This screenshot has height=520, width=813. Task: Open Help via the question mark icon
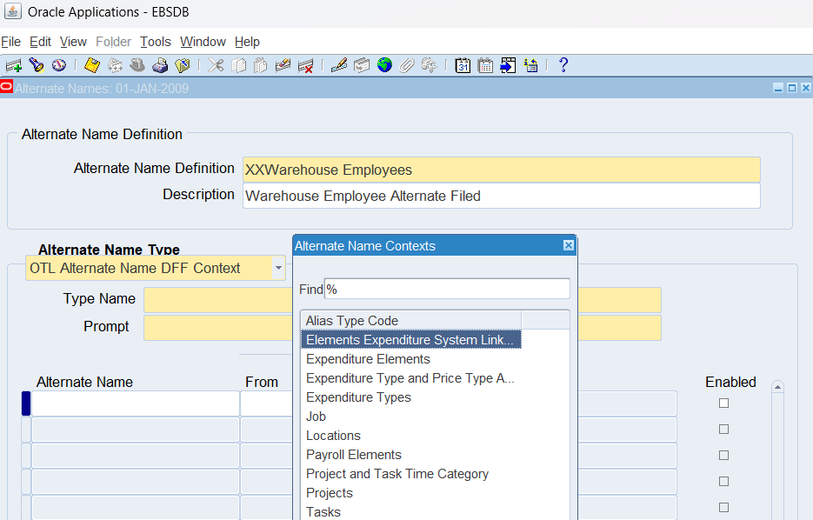[x=563, y=65]
